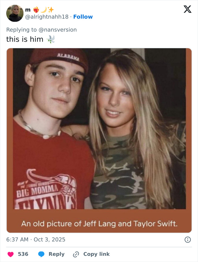198x262 pixels.
Task: View the 536 likes count
Action: [23, 254]
